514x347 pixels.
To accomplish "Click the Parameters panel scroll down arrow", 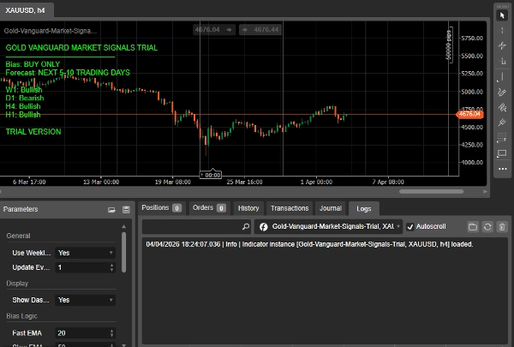I will 123,344.
